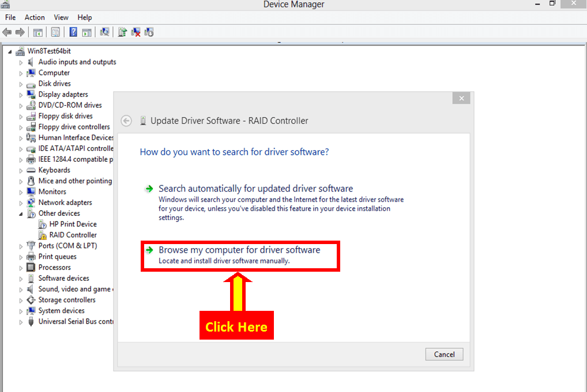Viewport: 587px width, 392px height.
Task: Select HP Print Device in the tree
Action: [x=73, y=224]
